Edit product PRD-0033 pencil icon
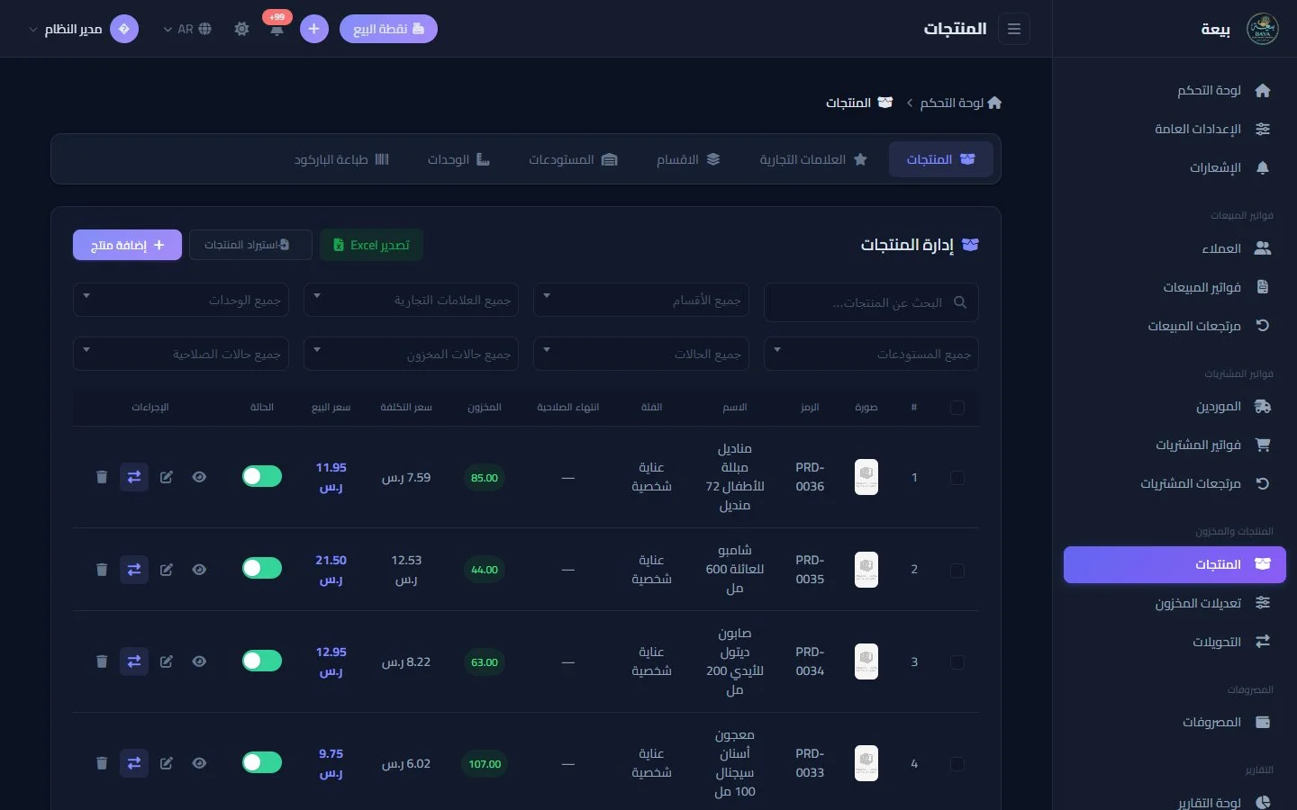This screenshot has width=1297, height=810. click(167, 763)
